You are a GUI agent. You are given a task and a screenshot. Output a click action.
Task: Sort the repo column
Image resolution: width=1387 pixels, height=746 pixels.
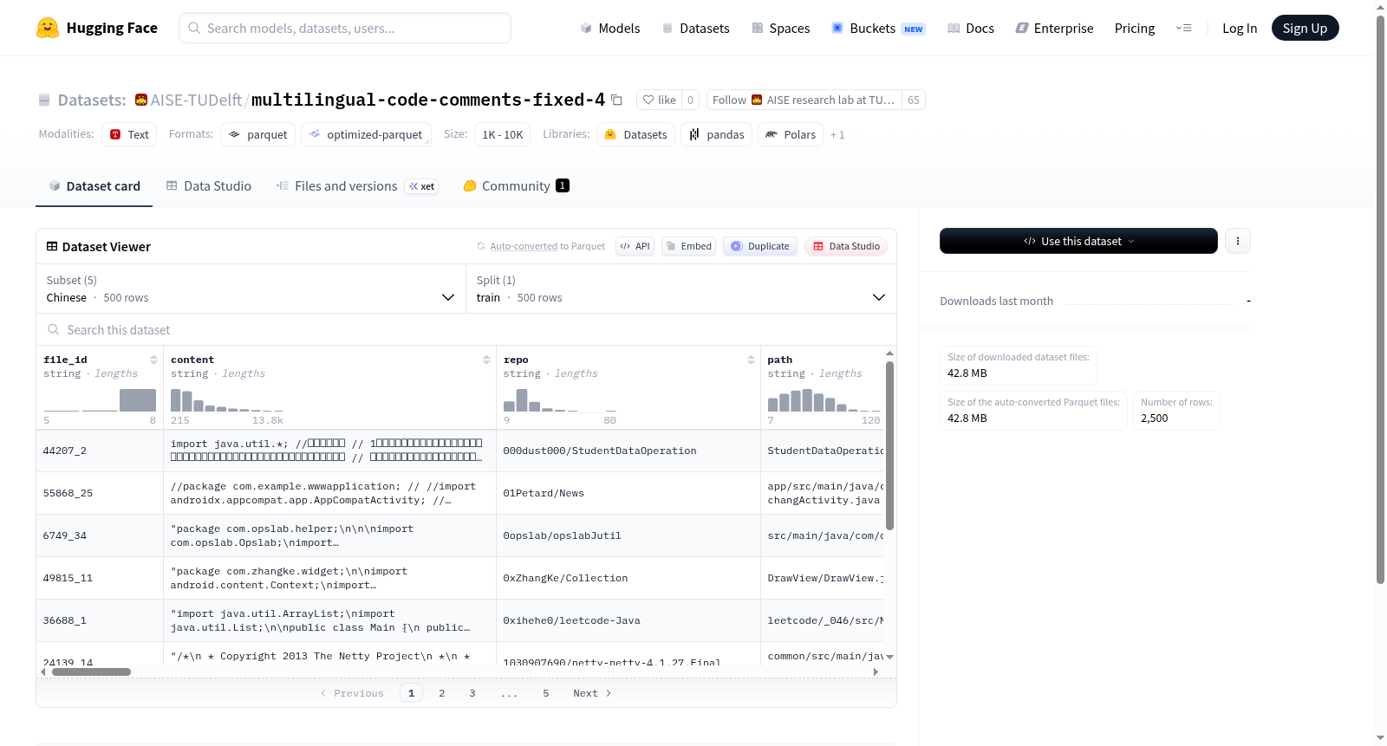point(751,360)
